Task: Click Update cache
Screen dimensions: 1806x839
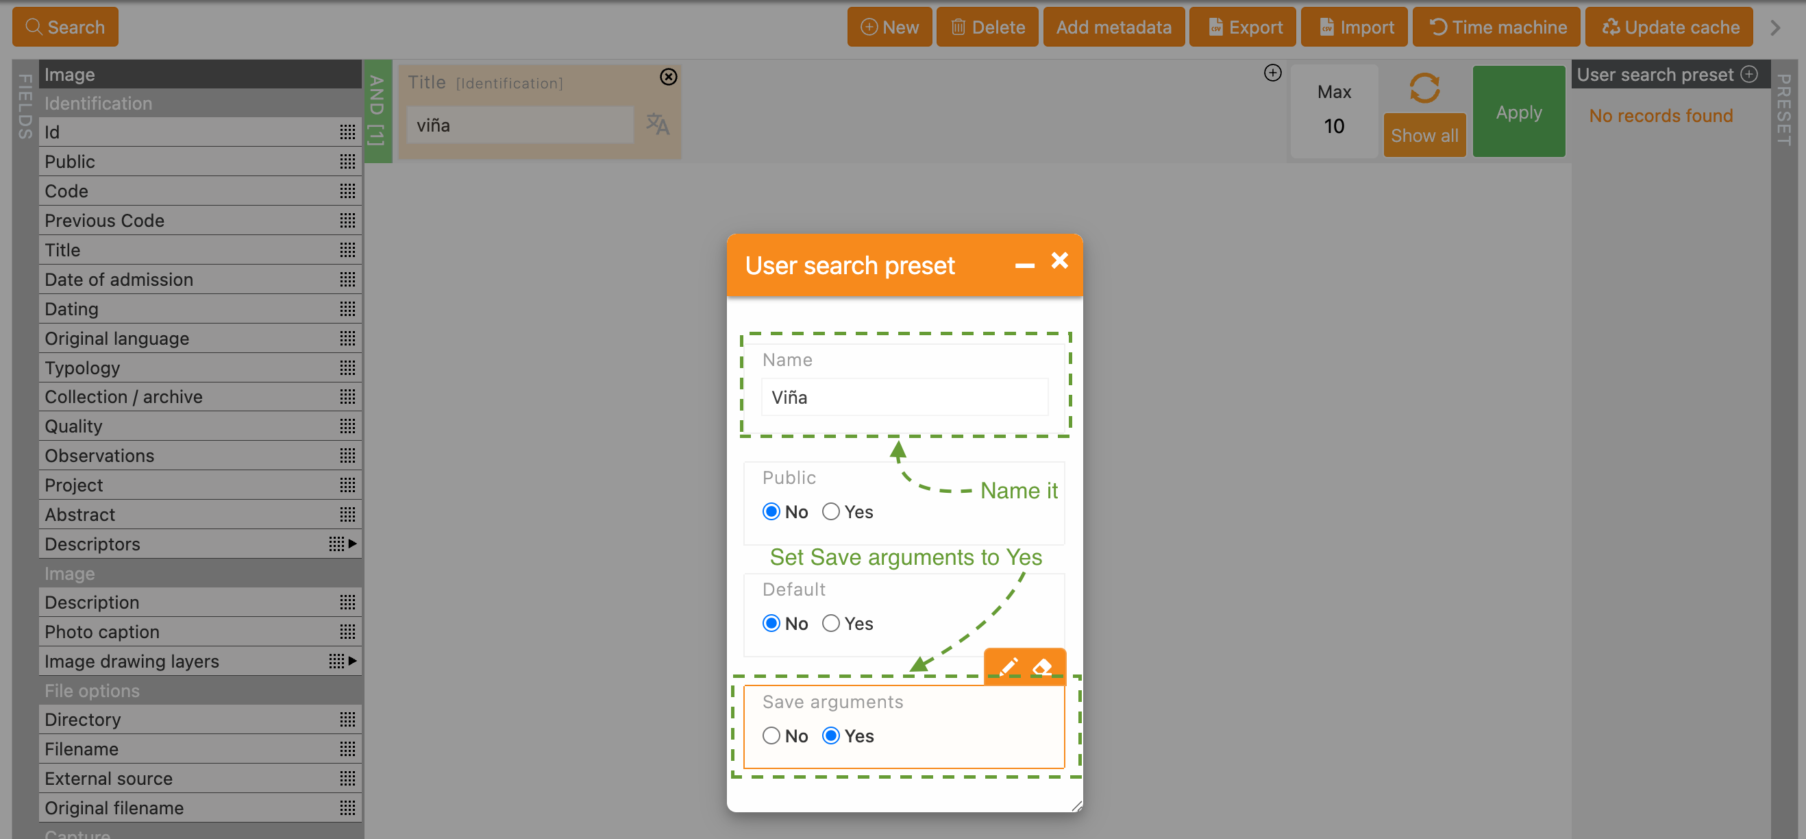Action: [x=1668, y=27]
